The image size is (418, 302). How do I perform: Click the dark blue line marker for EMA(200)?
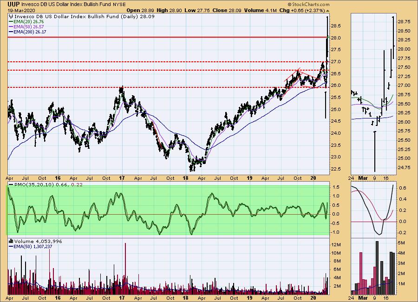(x=11, y=32)
